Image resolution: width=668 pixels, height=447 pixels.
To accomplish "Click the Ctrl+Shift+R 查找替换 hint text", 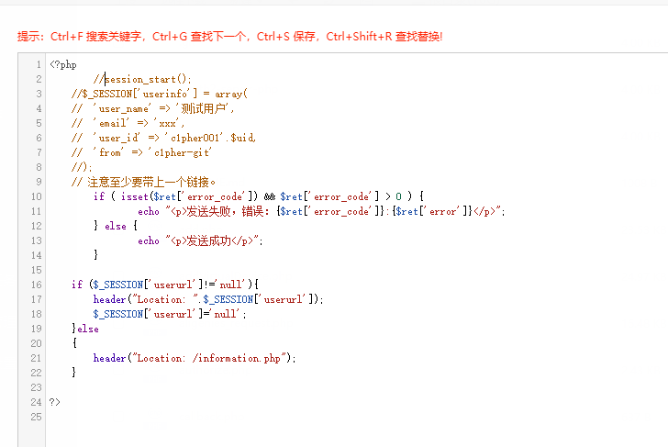I will (x=384, y=37).
